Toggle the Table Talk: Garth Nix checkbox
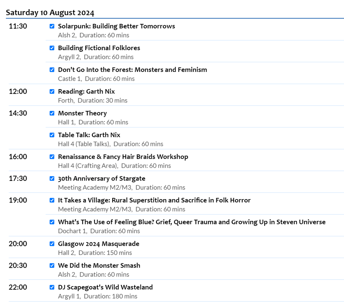The height and width of the screenshot is (306, 344). point(52,135)
